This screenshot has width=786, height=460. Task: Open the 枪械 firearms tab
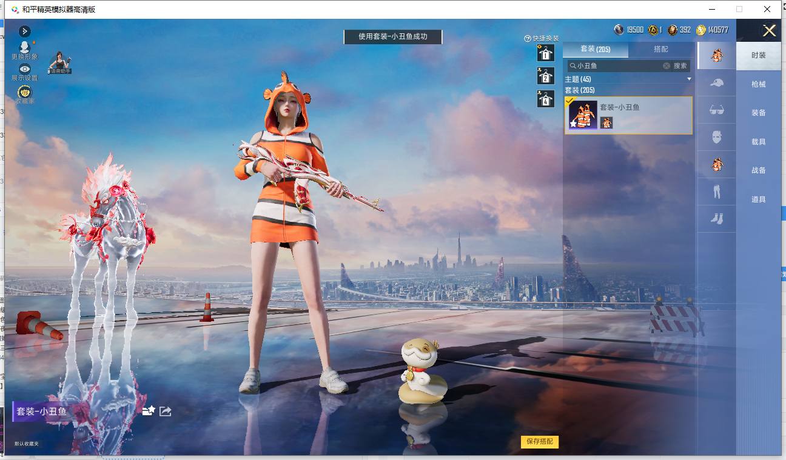click(759, 84)
